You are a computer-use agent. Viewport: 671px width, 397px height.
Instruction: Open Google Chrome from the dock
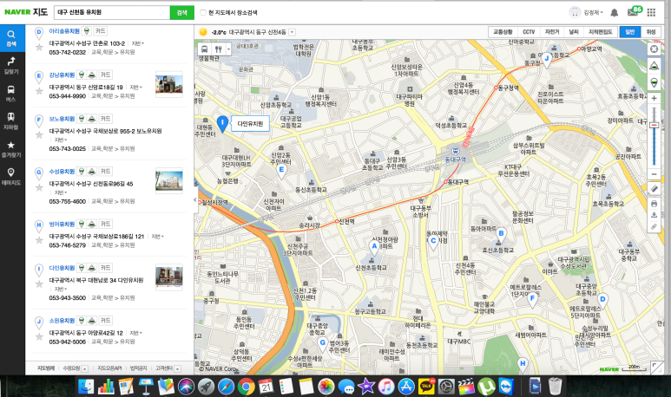[246, 387]
